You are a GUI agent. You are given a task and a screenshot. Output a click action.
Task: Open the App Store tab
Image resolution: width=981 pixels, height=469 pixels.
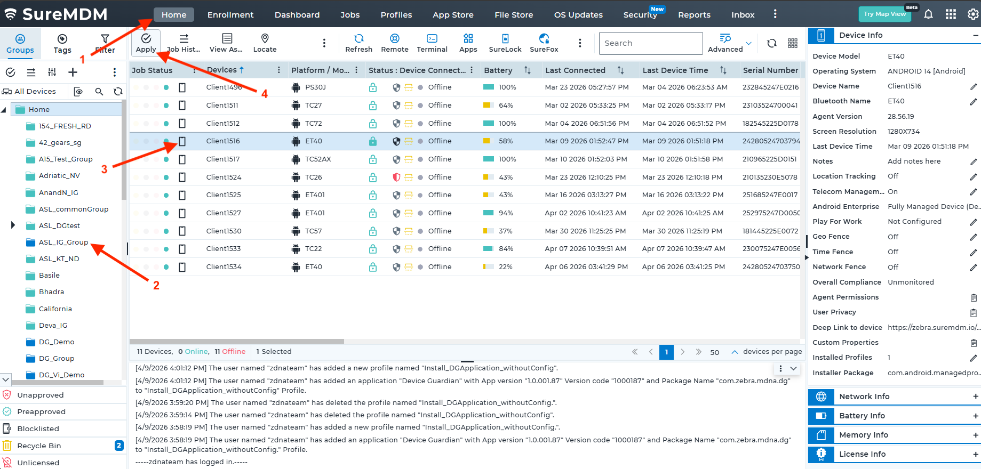point(453,15)
